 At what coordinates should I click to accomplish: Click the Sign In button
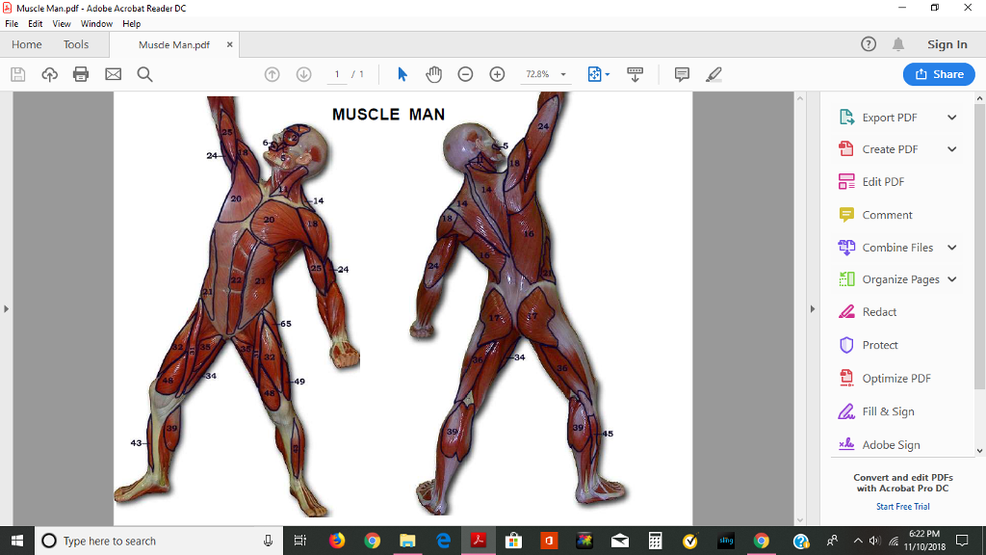point(947,44)
